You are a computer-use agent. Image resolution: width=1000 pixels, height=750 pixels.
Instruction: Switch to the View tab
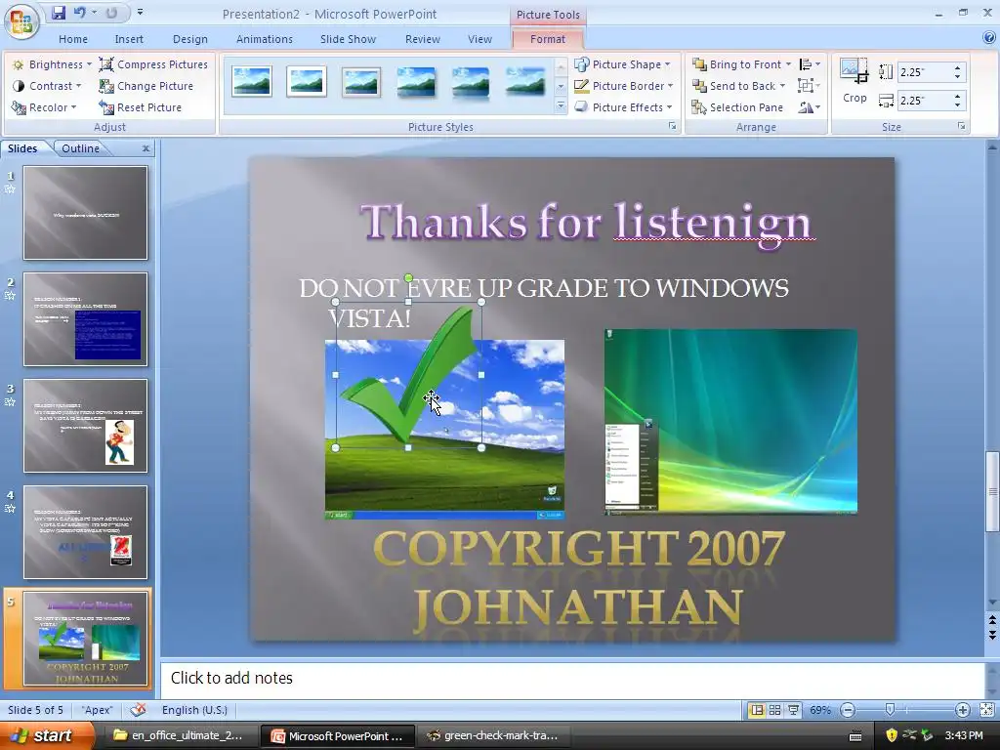point(479,39)
